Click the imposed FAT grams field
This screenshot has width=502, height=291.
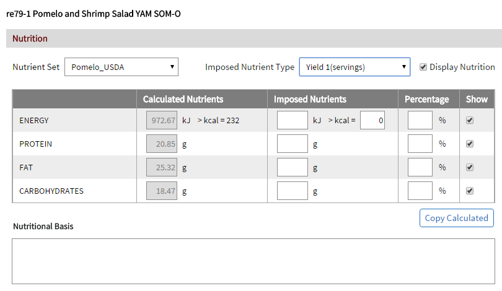(292, 167)
